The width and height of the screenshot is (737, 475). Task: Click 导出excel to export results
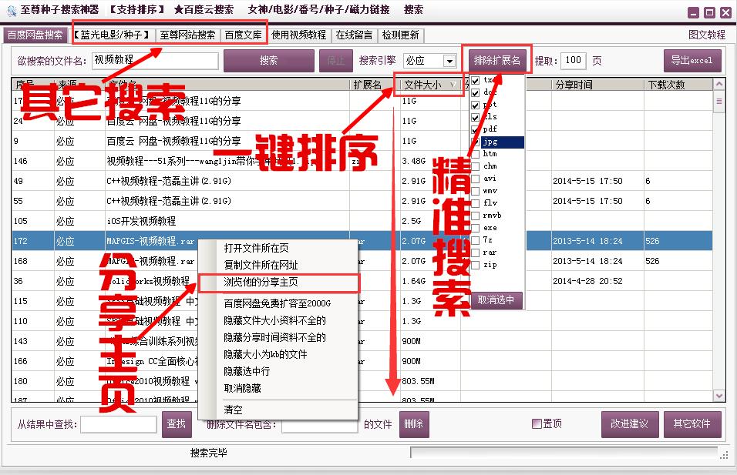pyautogui.click(x=692, y=60)
